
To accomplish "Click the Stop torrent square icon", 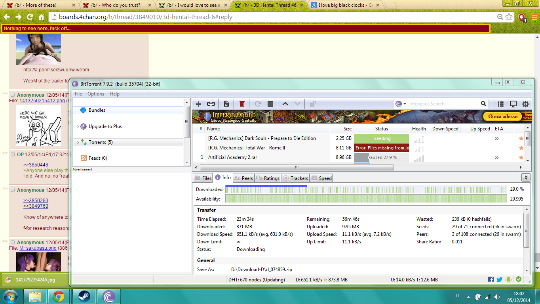I will click(x=270, y=104).
